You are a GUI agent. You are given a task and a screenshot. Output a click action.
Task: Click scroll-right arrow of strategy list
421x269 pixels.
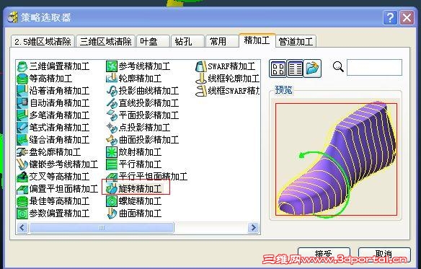coord(253,228)
